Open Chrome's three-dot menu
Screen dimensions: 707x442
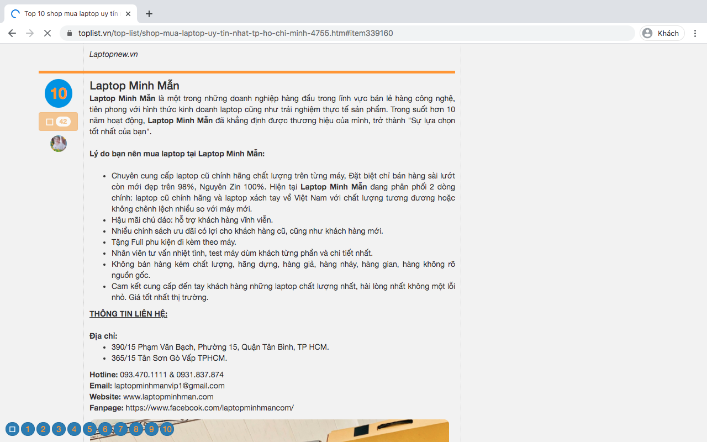tap(695, 33)
